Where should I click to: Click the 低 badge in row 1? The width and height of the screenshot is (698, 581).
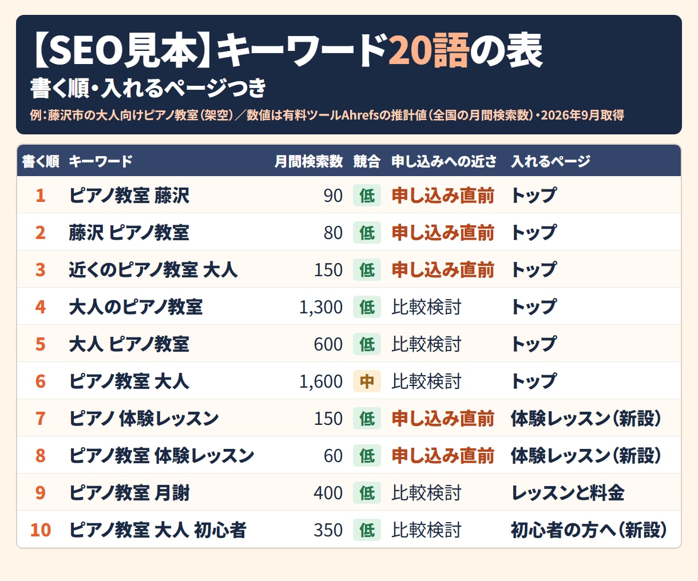pos(367,196)
